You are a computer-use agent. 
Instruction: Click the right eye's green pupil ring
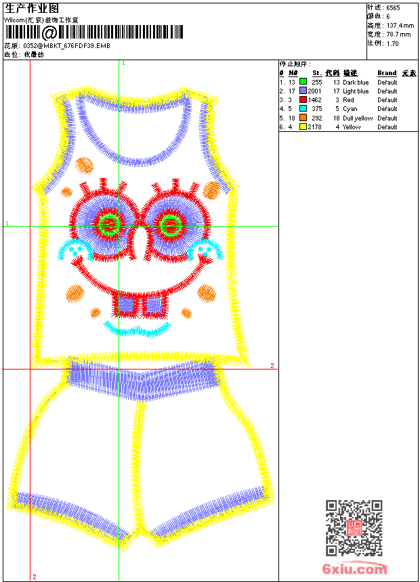171,224
